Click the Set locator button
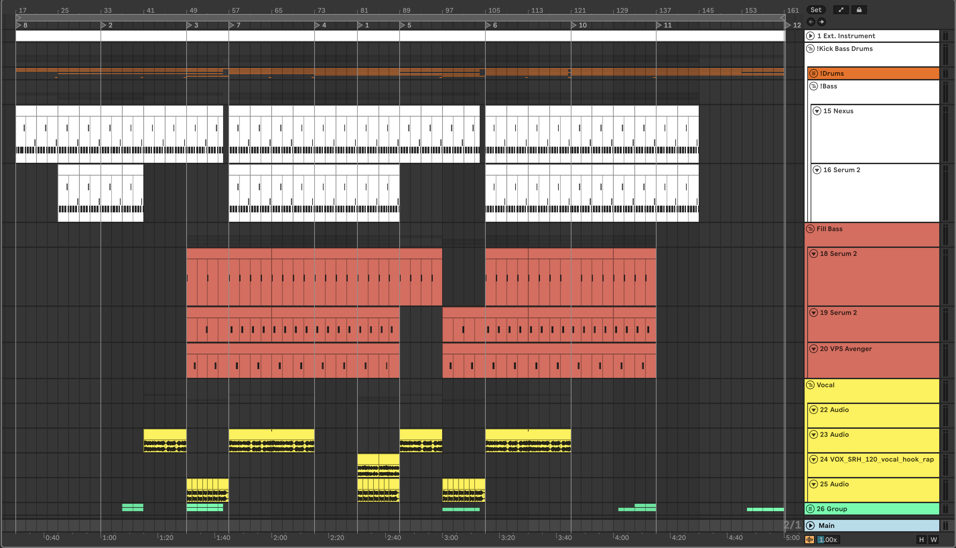This screenshot has width=956, height=548. click(815, 10)
